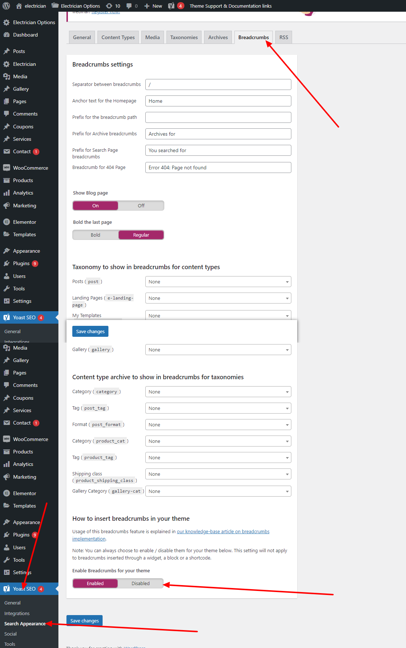Open the Gallery (gallery) taxonomy dropdown

(218, 350)
